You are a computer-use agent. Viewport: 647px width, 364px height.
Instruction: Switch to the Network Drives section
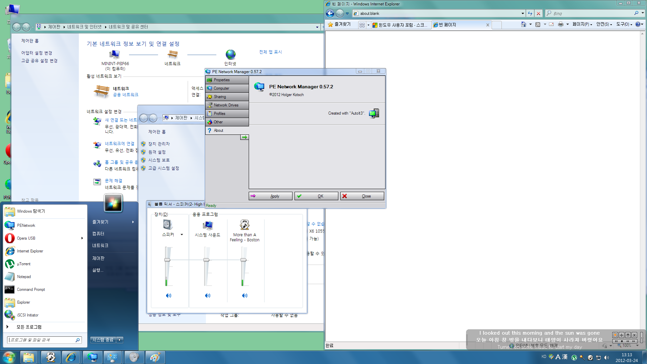pos(227,105)
